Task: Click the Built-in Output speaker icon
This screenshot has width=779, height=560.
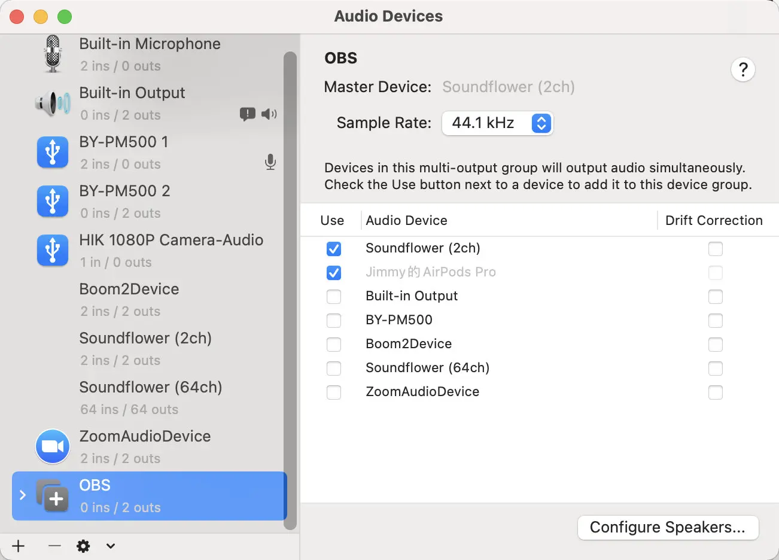Action: [53, 104]
